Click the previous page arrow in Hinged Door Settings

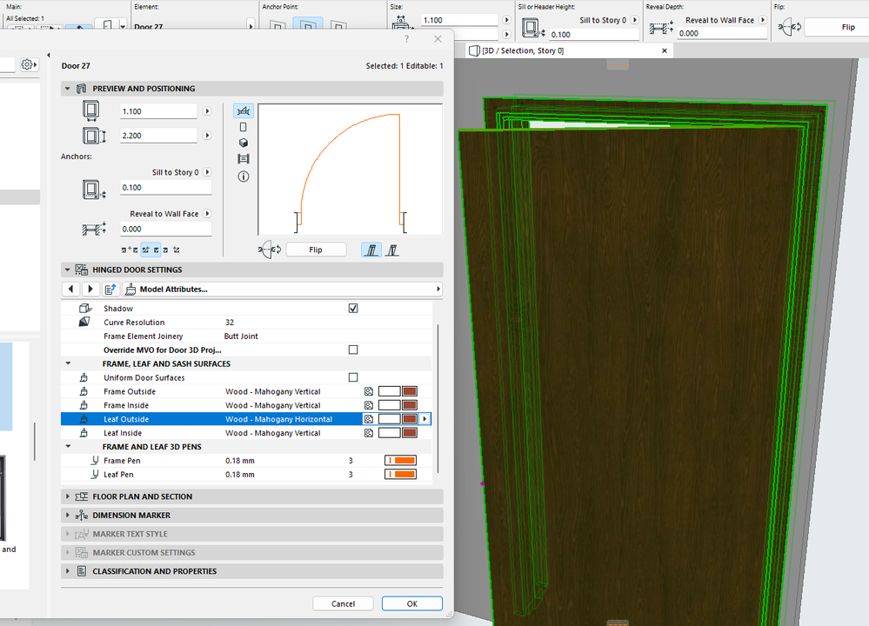[x=70, y=289]
